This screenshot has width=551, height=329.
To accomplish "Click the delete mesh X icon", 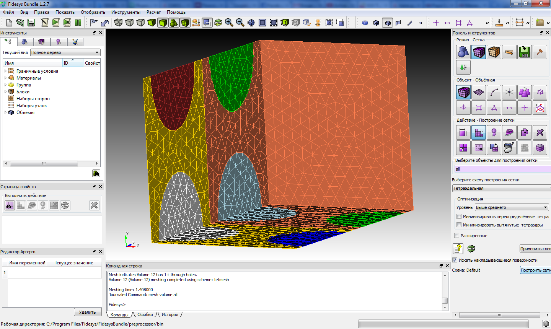I will pyautogui.click(x=540, y=133).
